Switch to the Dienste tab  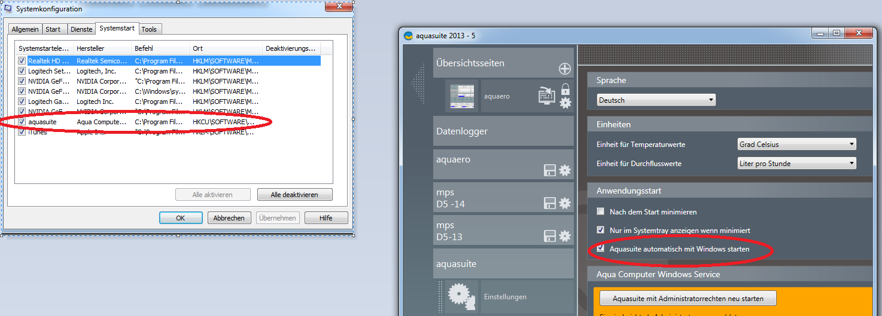click(81, 29)
